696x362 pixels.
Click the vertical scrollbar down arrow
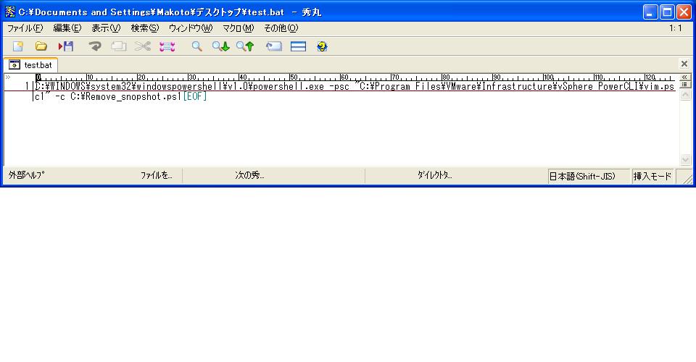click(x=685, y=160)
